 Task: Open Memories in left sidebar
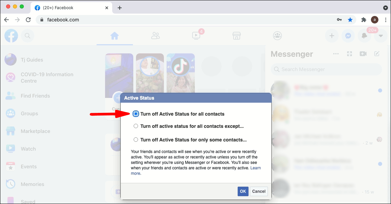coord(32,184)
